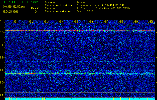Select the Chigasaki, Japan location text
The width and height of the screenshot is (157, 100).
click(101, 5)
